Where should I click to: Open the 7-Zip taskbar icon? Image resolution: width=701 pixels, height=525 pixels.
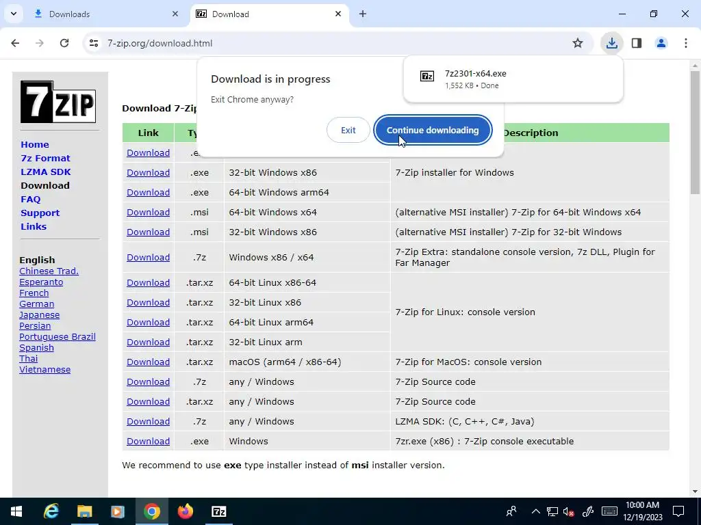point(218,511)
